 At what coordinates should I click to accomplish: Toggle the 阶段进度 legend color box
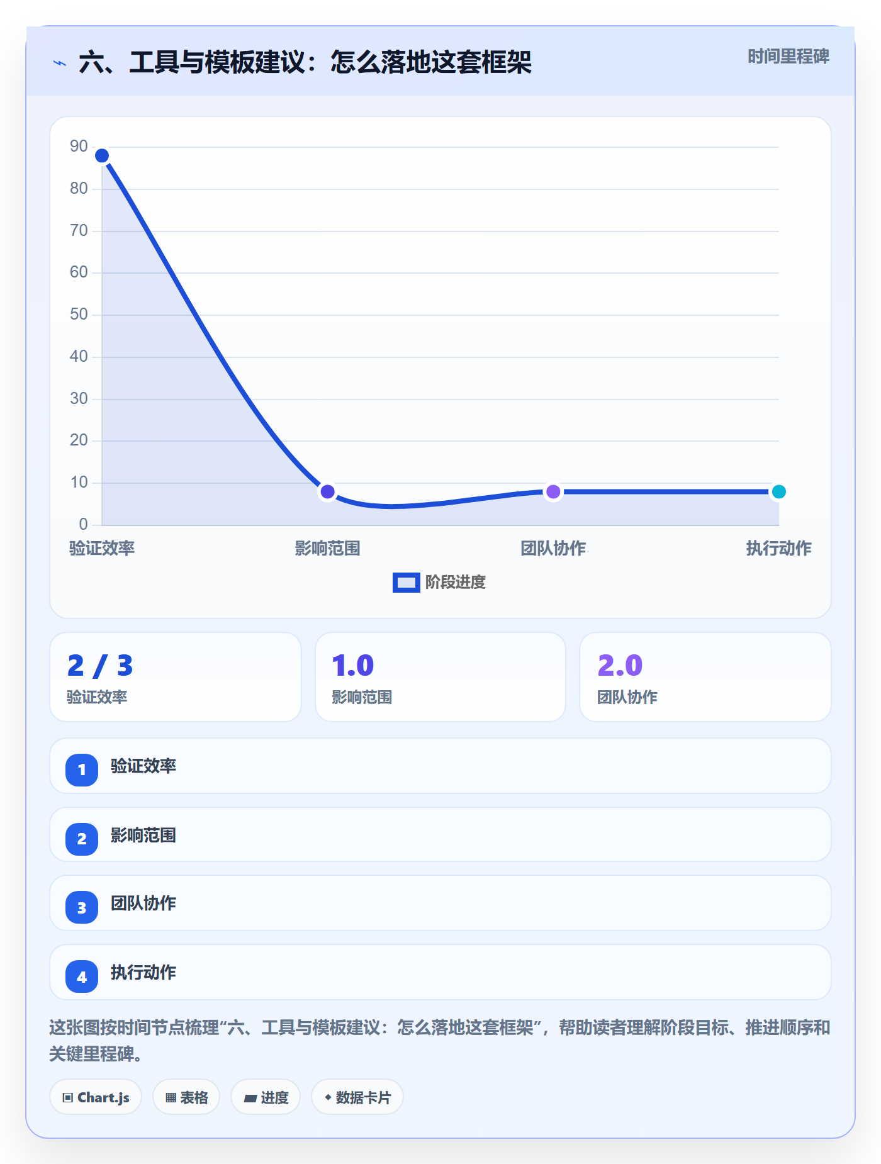tap(407, 583)
